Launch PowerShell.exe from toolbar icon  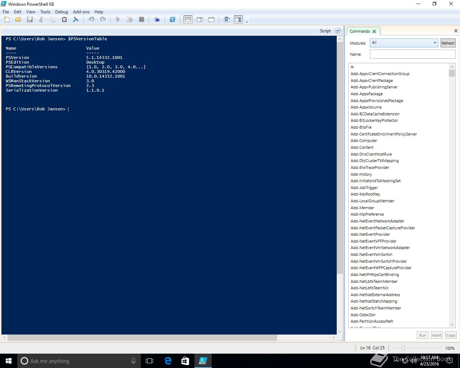(x=172, y=19)
